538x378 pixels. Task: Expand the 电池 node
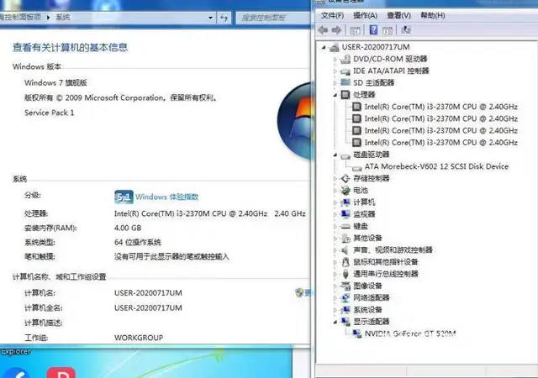(335, 191)
